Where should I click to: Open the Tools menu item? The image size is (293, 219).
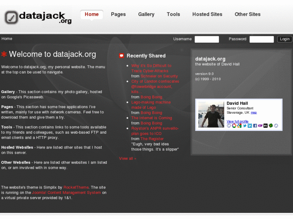pos(173,14)
